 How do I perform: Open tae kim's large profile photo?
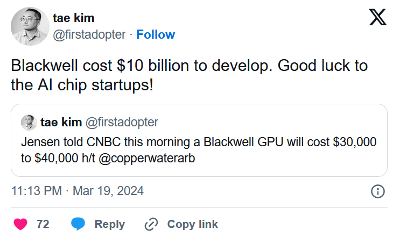(x=30, y=26)
